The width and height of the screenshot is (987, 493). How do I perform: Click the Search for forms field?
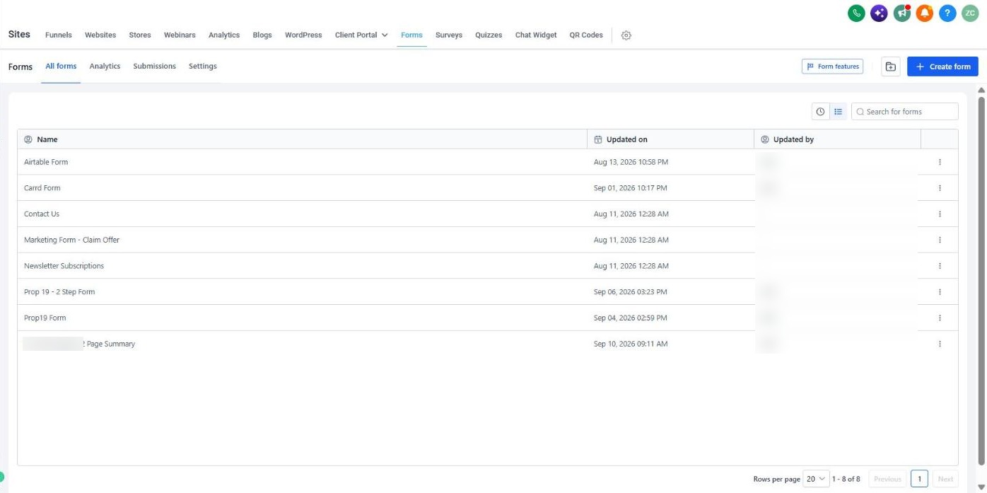coord(905,112)
